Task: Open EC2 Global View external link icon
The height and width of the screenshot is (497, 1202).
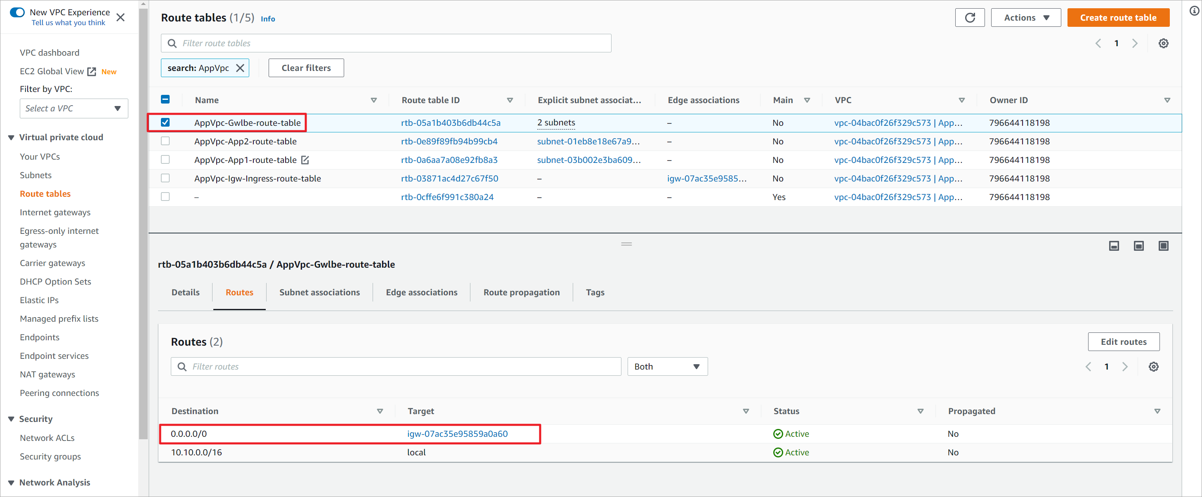Action: pos(92,72)
